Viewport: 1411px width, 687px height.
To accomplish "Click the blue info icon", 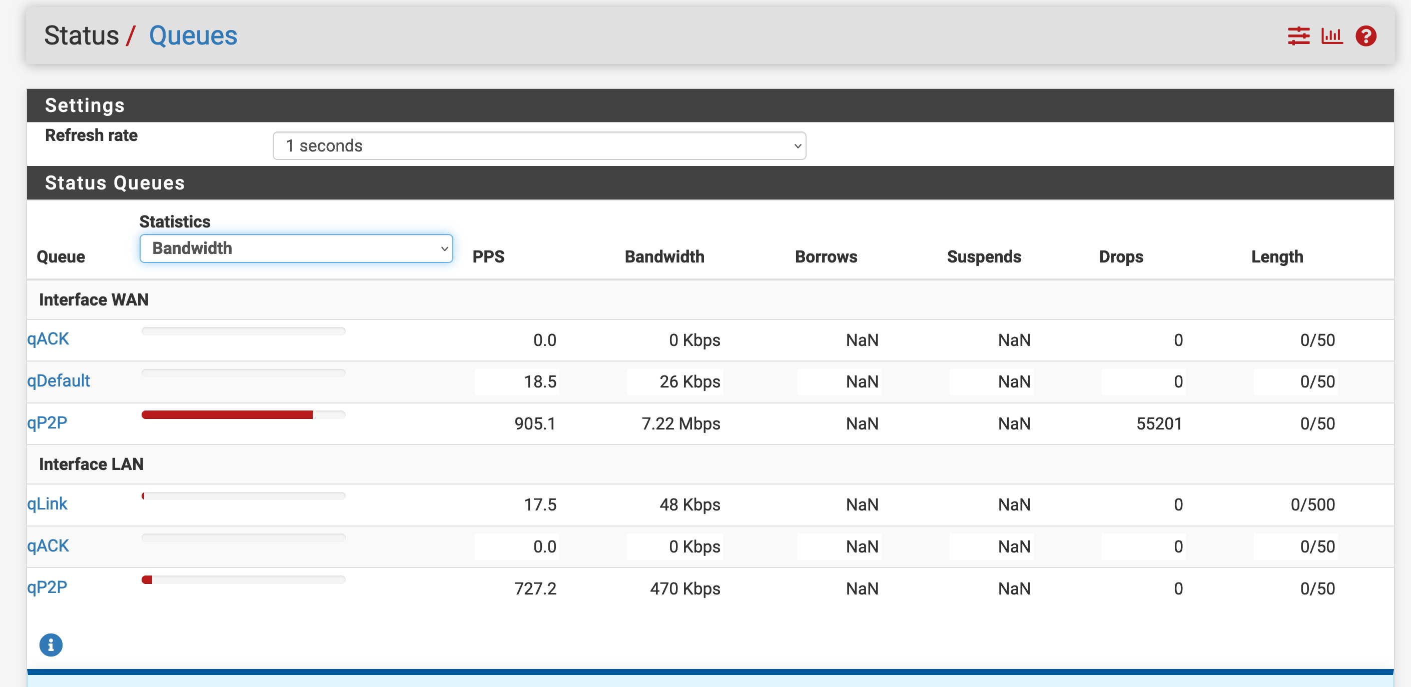I will pyautogui.click(x=51, y=644).
